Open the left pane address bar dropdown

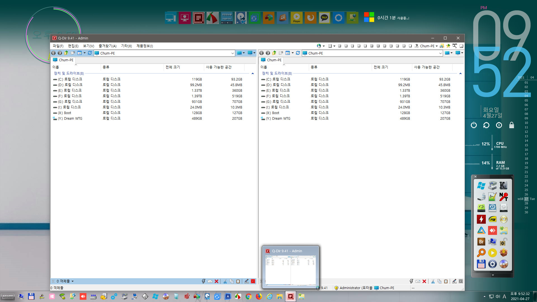tap(232, 53)
